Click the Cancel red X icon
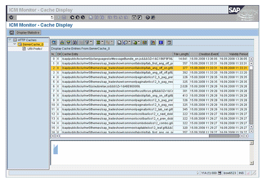The image size is (265, 183). pos(83,17)
